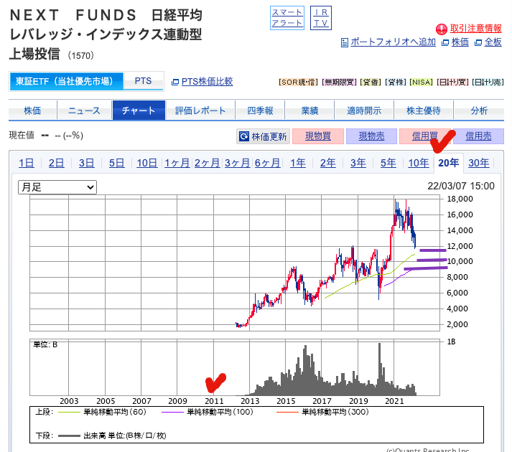Select the 5年 chart period
This screenshot has height=452, width=512.
tap(388, 163)
